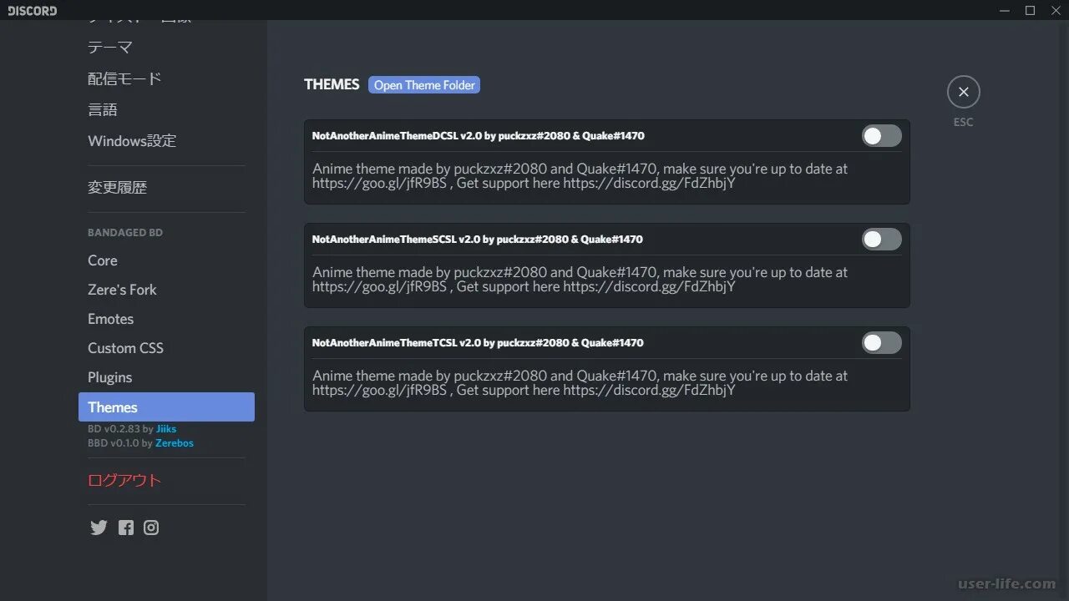Click the NotAnotherAnimeThemeDCSL v2.0 title
This screenshot has height=601, width=1069.
(478, 136)
